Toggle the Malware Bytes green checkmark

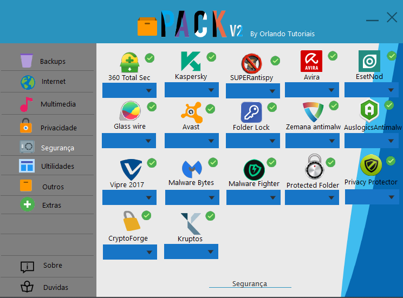[x=213, y=162]
